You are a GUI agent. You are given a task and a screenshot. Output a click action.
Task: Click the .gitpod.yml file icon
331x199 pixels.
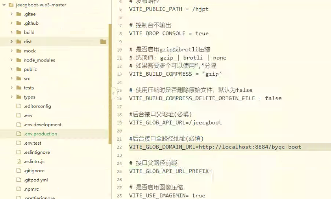tap(19, 180)
